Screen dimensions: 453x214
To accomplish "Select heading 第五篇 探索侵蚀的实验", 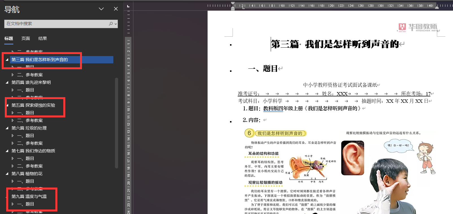I will coord(33,105).
